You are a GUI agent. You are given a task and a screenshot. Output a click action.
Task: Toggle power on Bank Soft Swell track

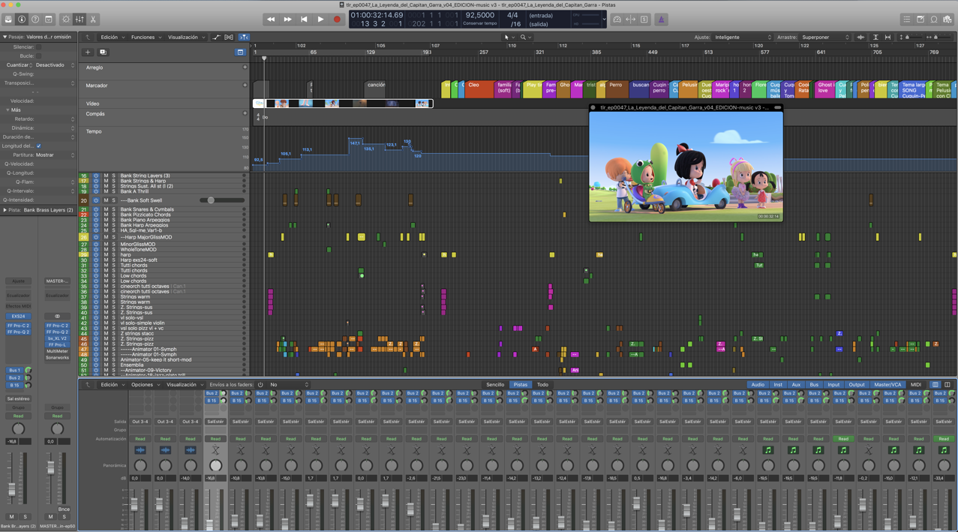(96, 200)
